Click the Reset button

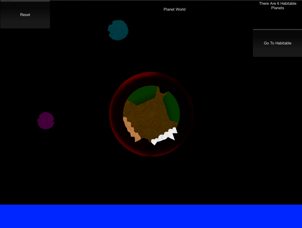tap(25, 15)
